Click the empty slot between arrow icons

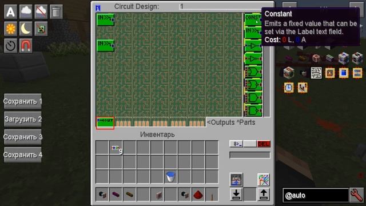[x=250, y=195]
